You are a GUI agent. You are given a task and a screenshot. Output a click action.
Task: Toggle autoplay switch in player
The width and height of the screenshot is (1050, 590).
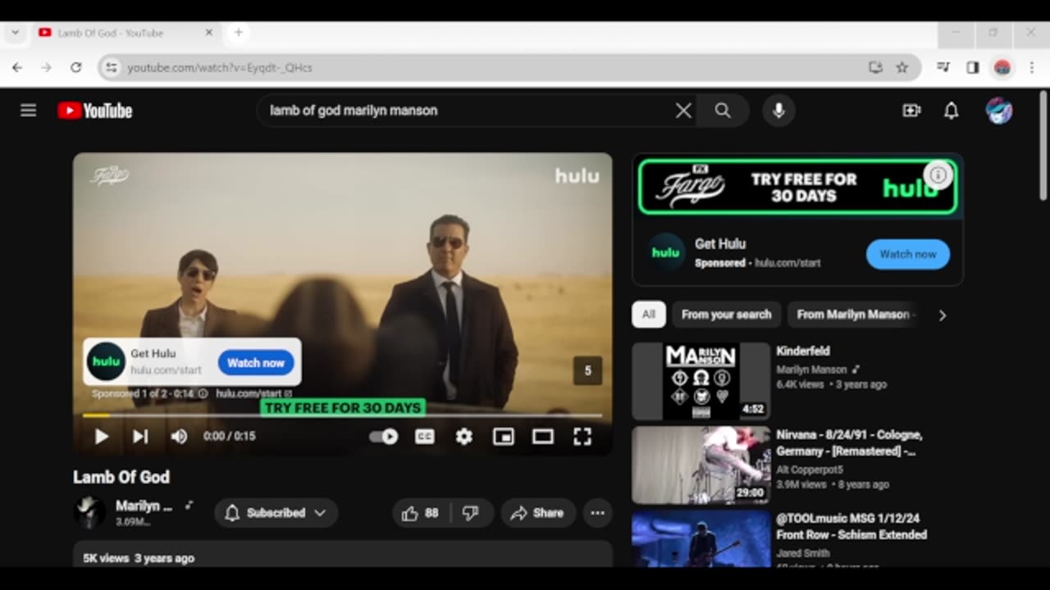pos(384,437)
